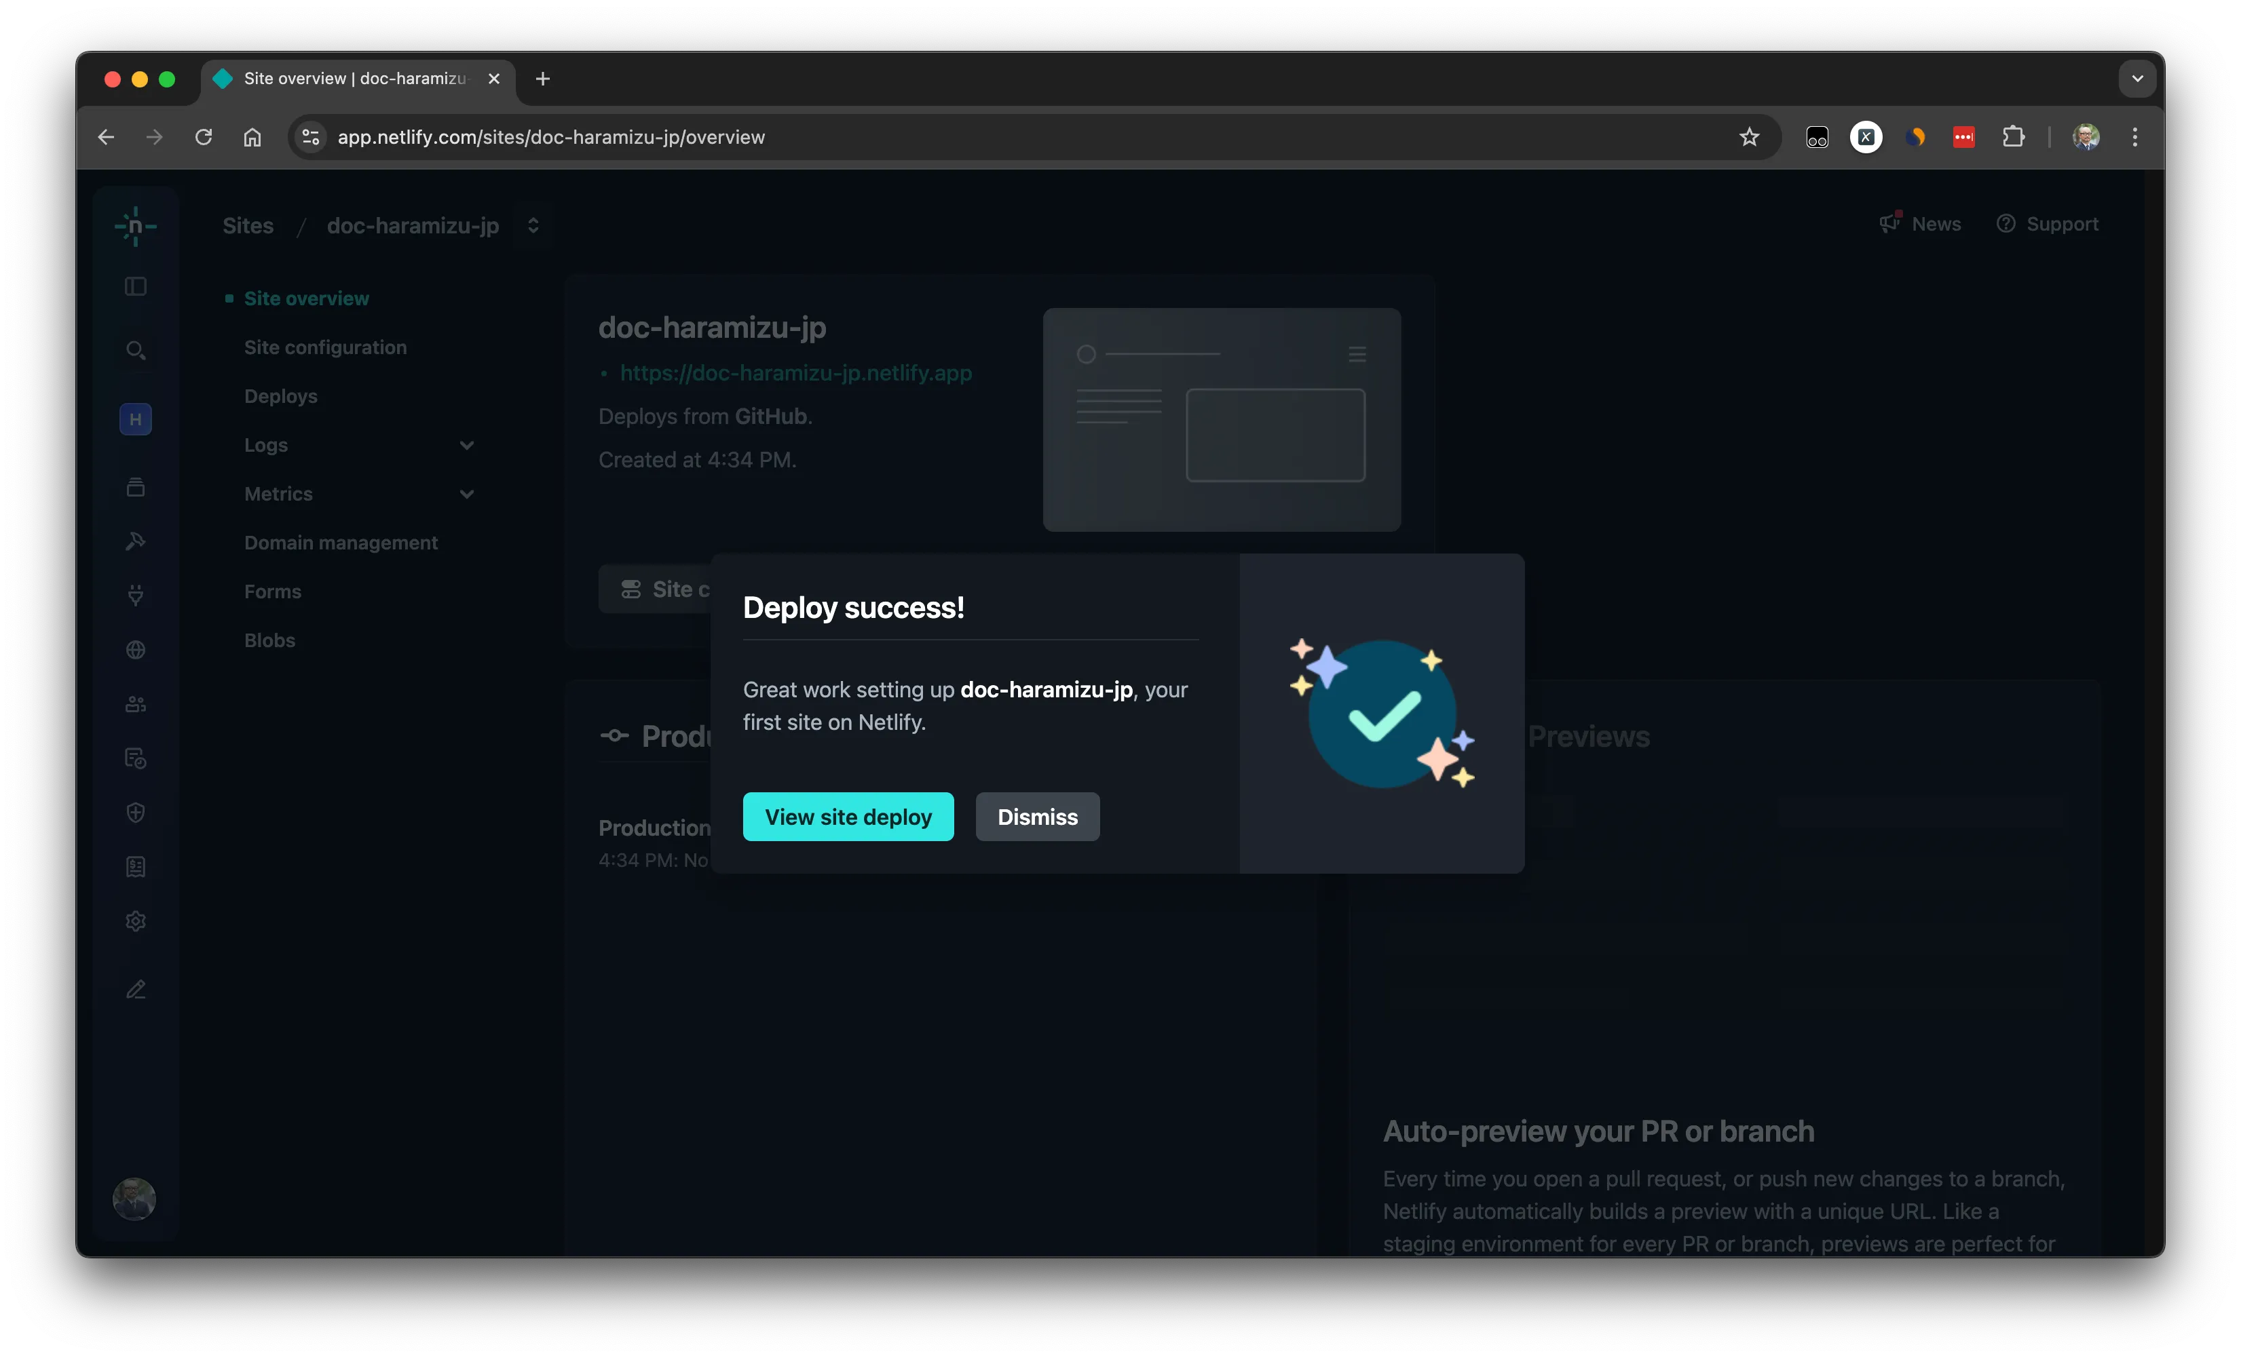The width and height of the screenshot is (2241, 1358).
Task: Dismiss the deploy success modal
Action: [1037, 816]
